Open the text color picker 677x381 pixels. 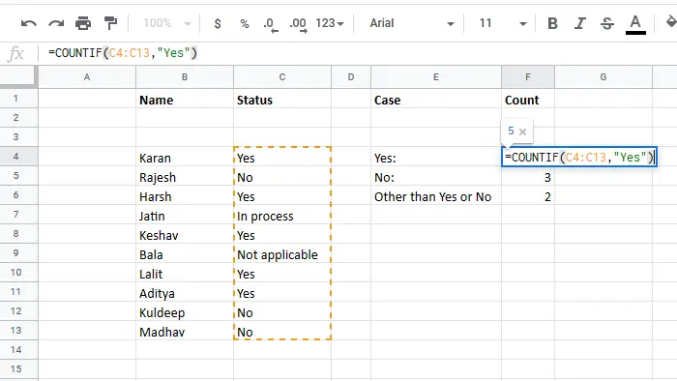click(x=635, y=24)
